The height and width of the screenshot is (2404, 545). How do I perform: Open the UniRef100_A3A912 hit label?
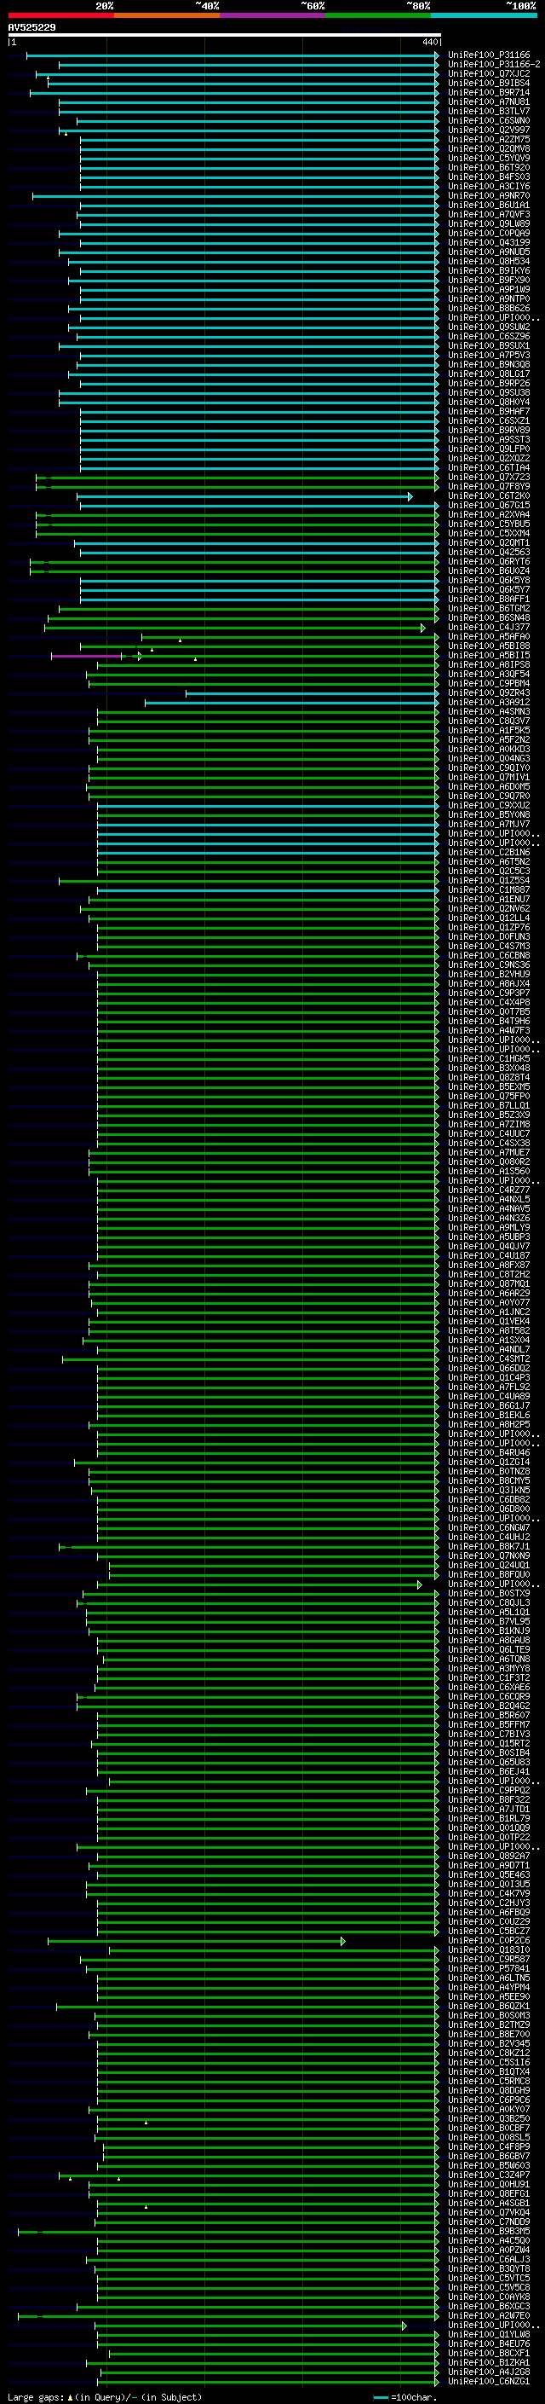488,702
